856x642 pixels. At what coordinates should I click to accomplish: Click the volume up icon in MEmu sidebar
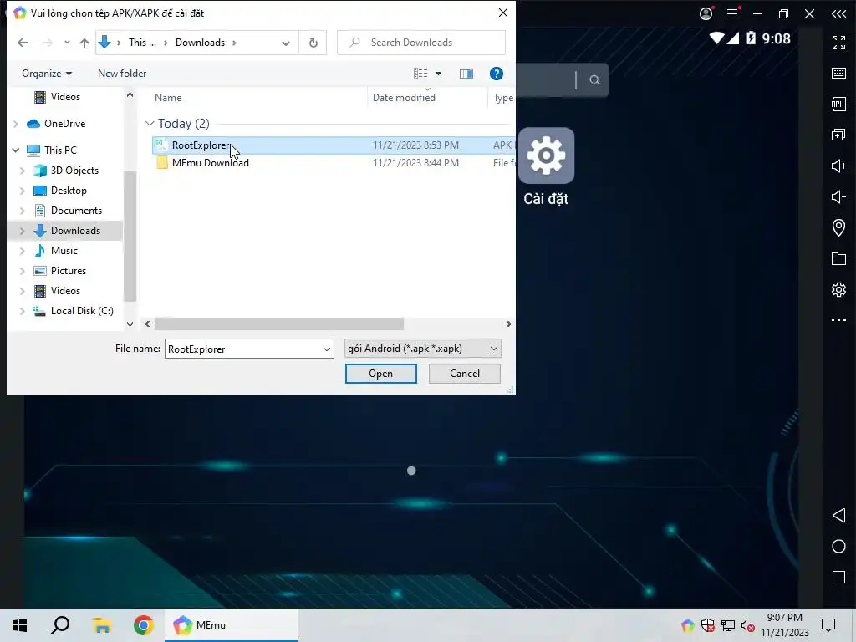pyautogui.click(x=838, y=166)
